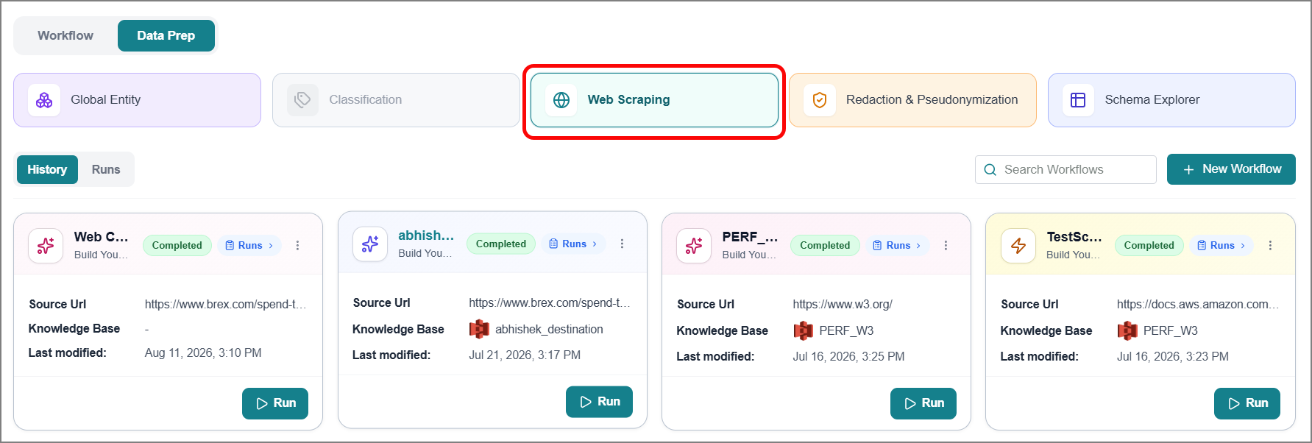Open more options on abhish... card

point(622,244)
